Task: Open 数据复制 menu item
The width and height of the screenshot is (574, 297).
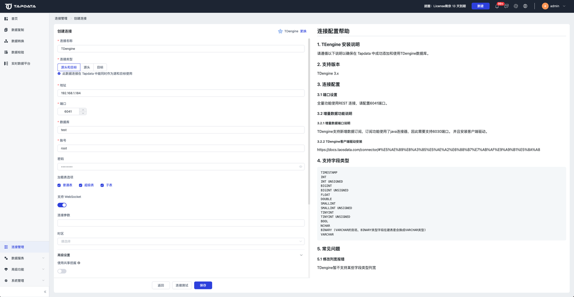Action: (x=25, y=30)
